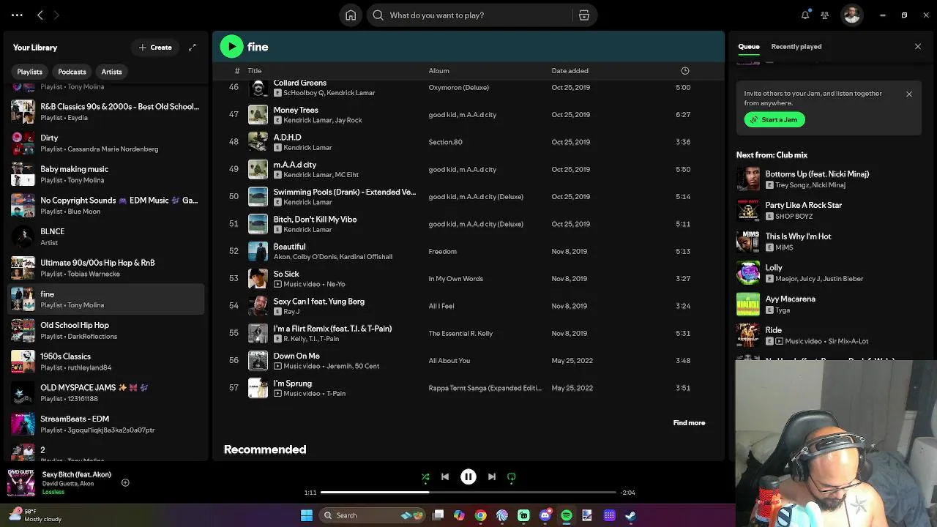937x527 pixels.
Task: Sort the track list by Title column
Action: point(255,71)
